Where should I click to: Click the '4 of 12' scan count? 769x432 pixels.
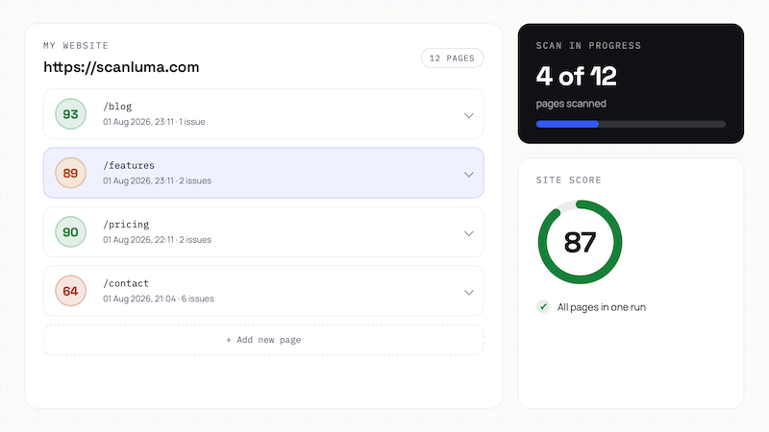click(x=576, y=77)
